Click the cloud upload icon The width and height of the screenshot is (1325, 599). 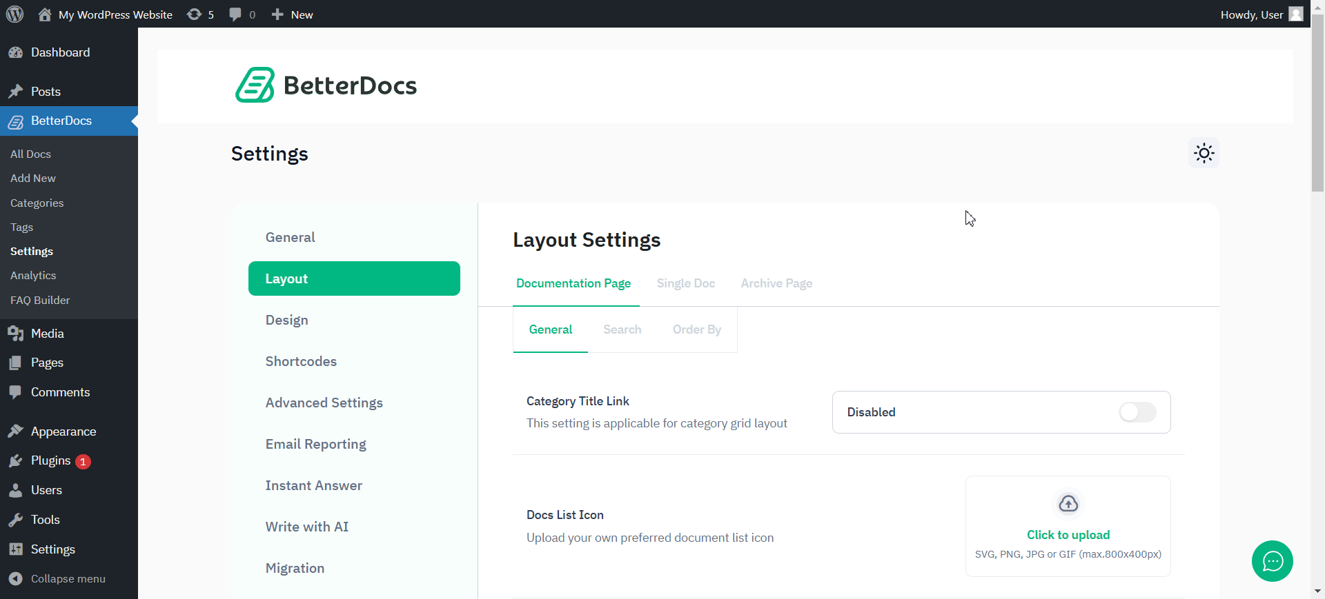(1068, 504)
